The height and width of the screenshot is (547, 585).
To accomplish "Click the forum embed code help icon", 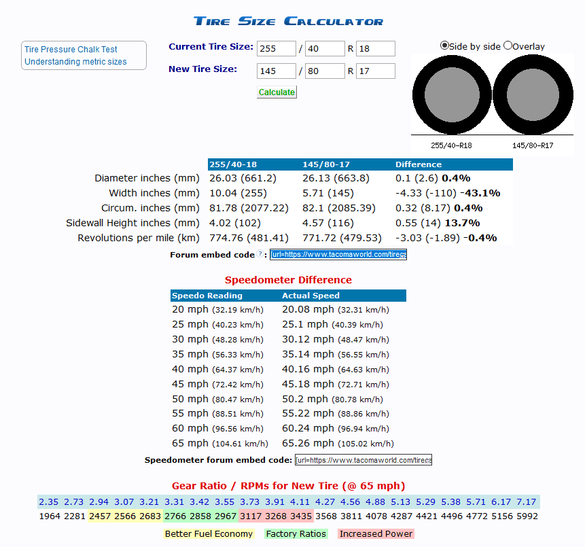I will click(260, 253).
